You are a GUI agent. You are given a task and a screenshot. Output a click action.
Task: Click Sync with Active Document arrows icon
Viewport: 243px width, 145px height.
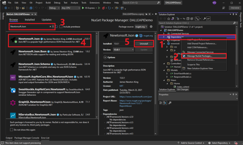tap(184, 19)
